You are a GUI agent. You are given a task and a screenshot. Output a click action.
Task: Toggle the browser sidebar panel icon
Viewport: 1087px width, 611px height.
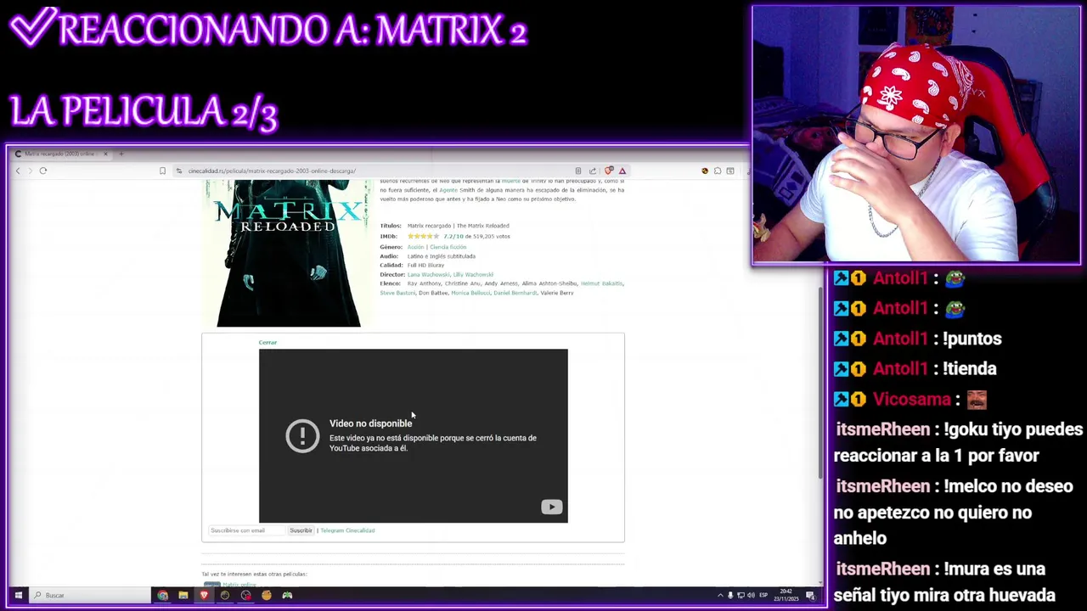tap(730, 171)
